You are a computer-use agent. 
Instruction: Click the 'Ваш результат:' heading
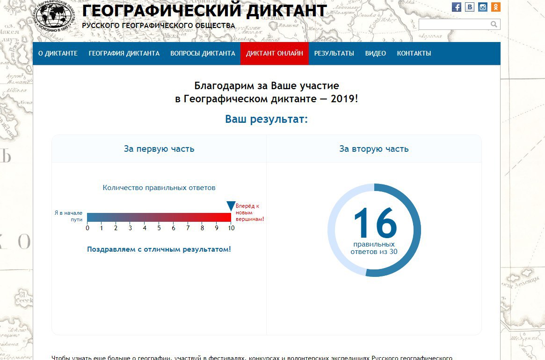pos(267,120)
